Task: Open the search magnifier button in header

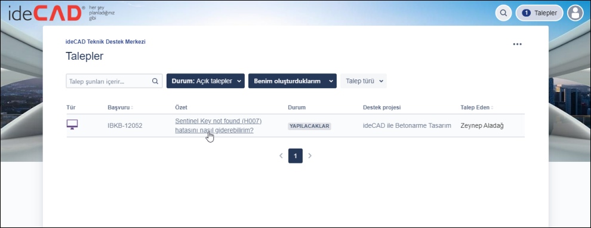Action: 503,13
